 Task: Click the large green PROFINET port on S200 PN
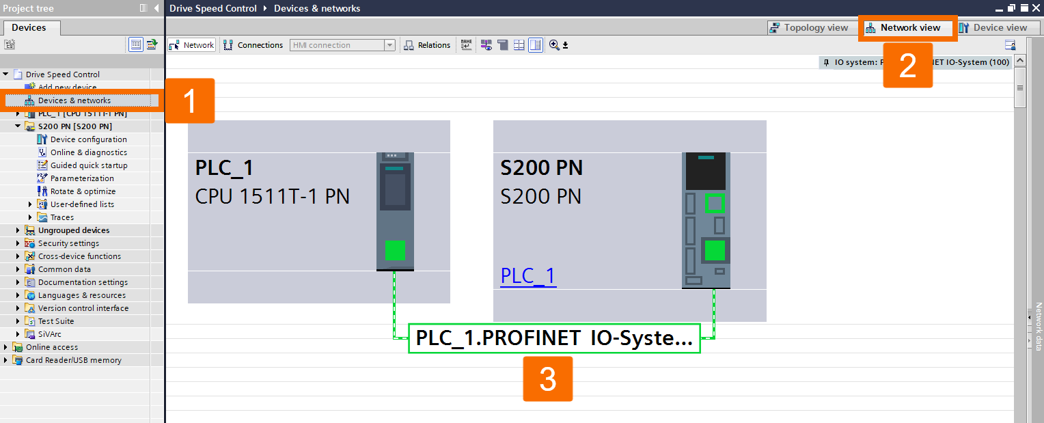pos(715,251)
